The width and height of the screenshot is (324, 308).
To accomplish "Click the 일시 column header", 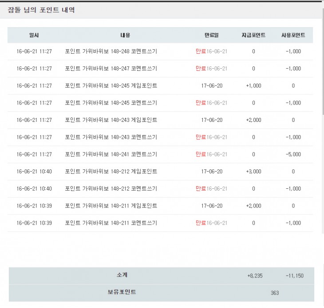I will (x=34, y=35).
